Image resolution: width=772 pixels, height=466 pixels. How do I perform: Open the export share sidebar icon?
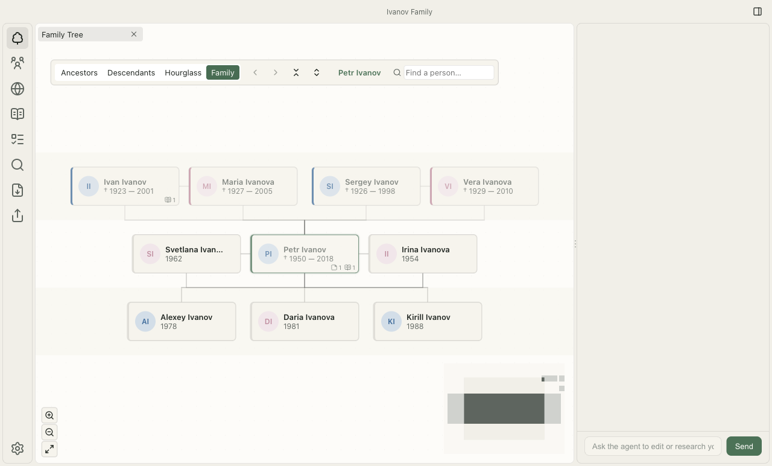(17, 215)
